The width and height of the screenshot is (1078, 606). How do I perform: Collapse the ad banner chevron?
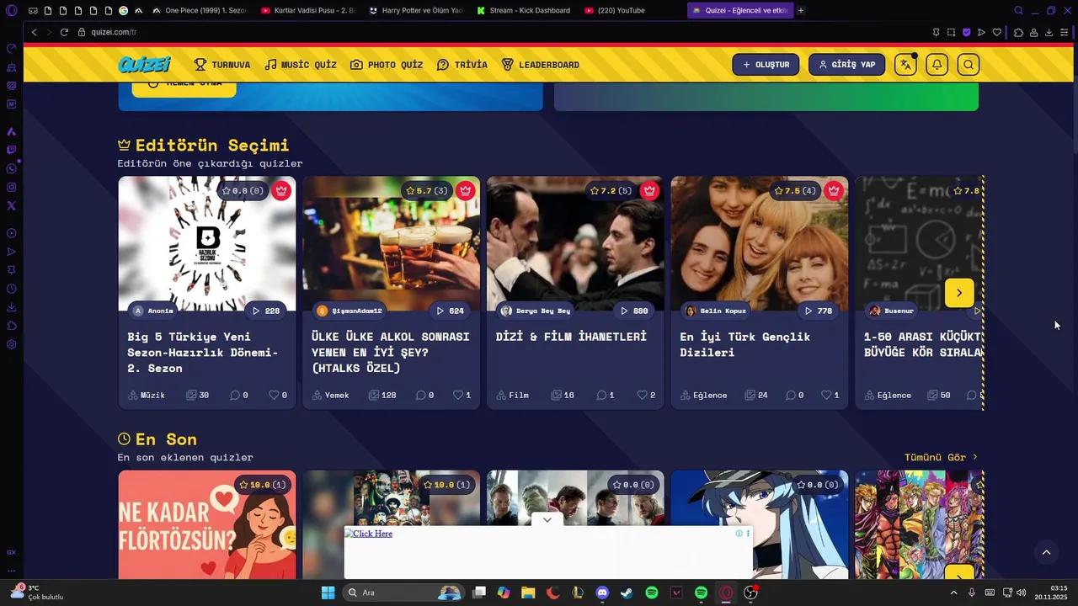547,520
